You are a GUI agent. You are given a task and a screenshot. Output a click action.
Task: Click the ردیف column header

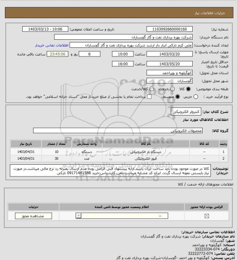click(223, 144)
